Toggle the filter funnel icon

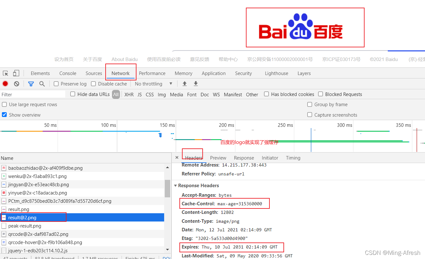(31, 84)
